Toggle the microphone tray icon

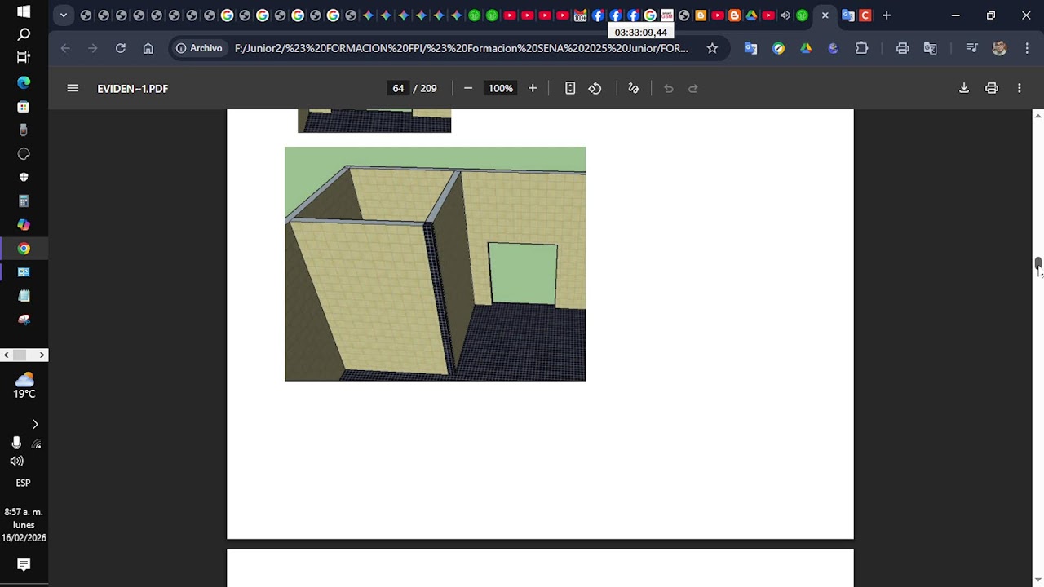(x=15, y=443)
